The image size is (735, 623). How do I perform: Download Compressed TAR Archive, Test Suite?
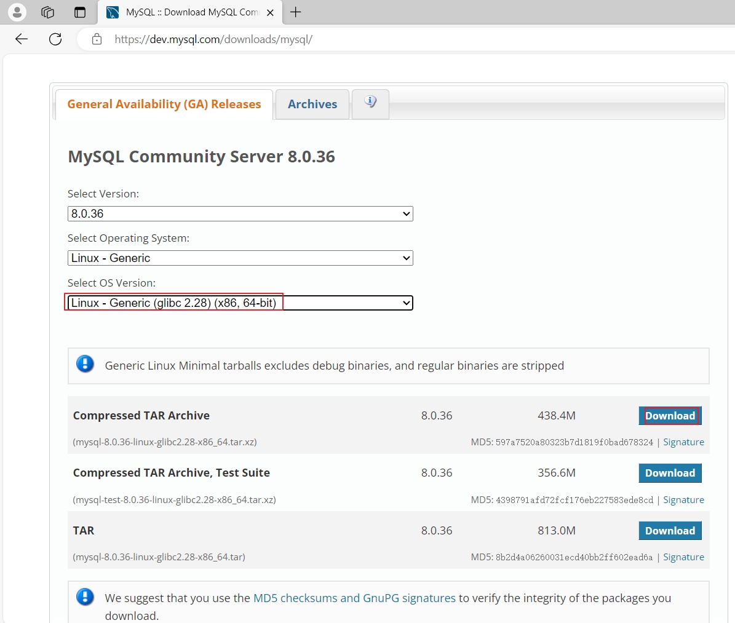pyautogui.click(x=670, y=473)
